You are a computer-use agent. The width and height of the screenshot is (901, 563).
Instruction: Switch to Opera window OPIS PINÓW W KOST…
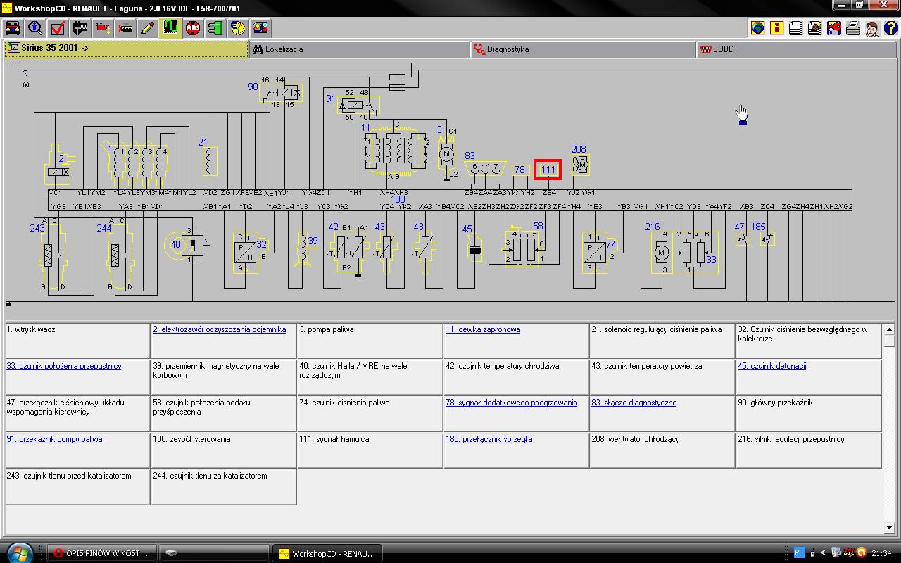pyautogui.click(x=102, y=553)
